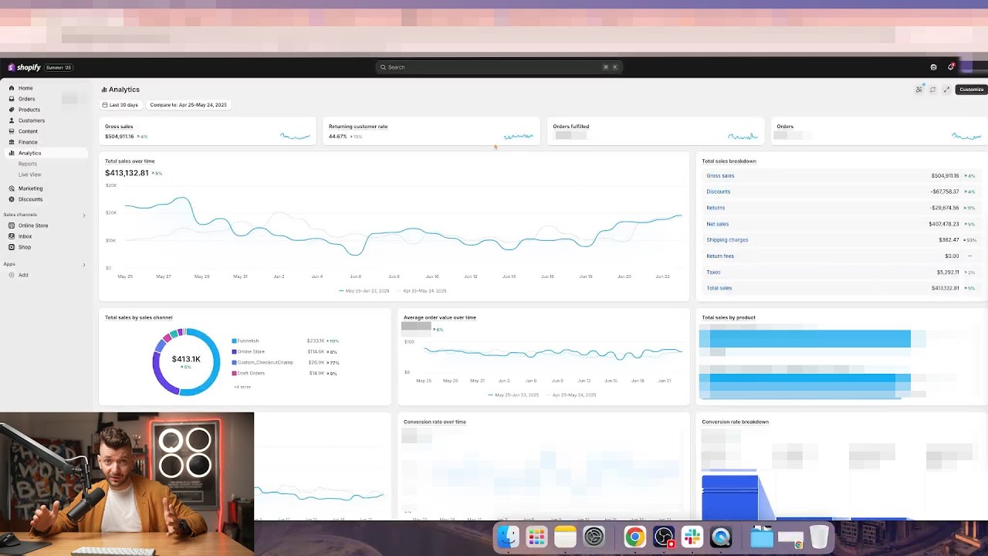988x556 pixels.
Task: Click the Finance bank icon in the sidebar
Action: (x=12, y=142)
